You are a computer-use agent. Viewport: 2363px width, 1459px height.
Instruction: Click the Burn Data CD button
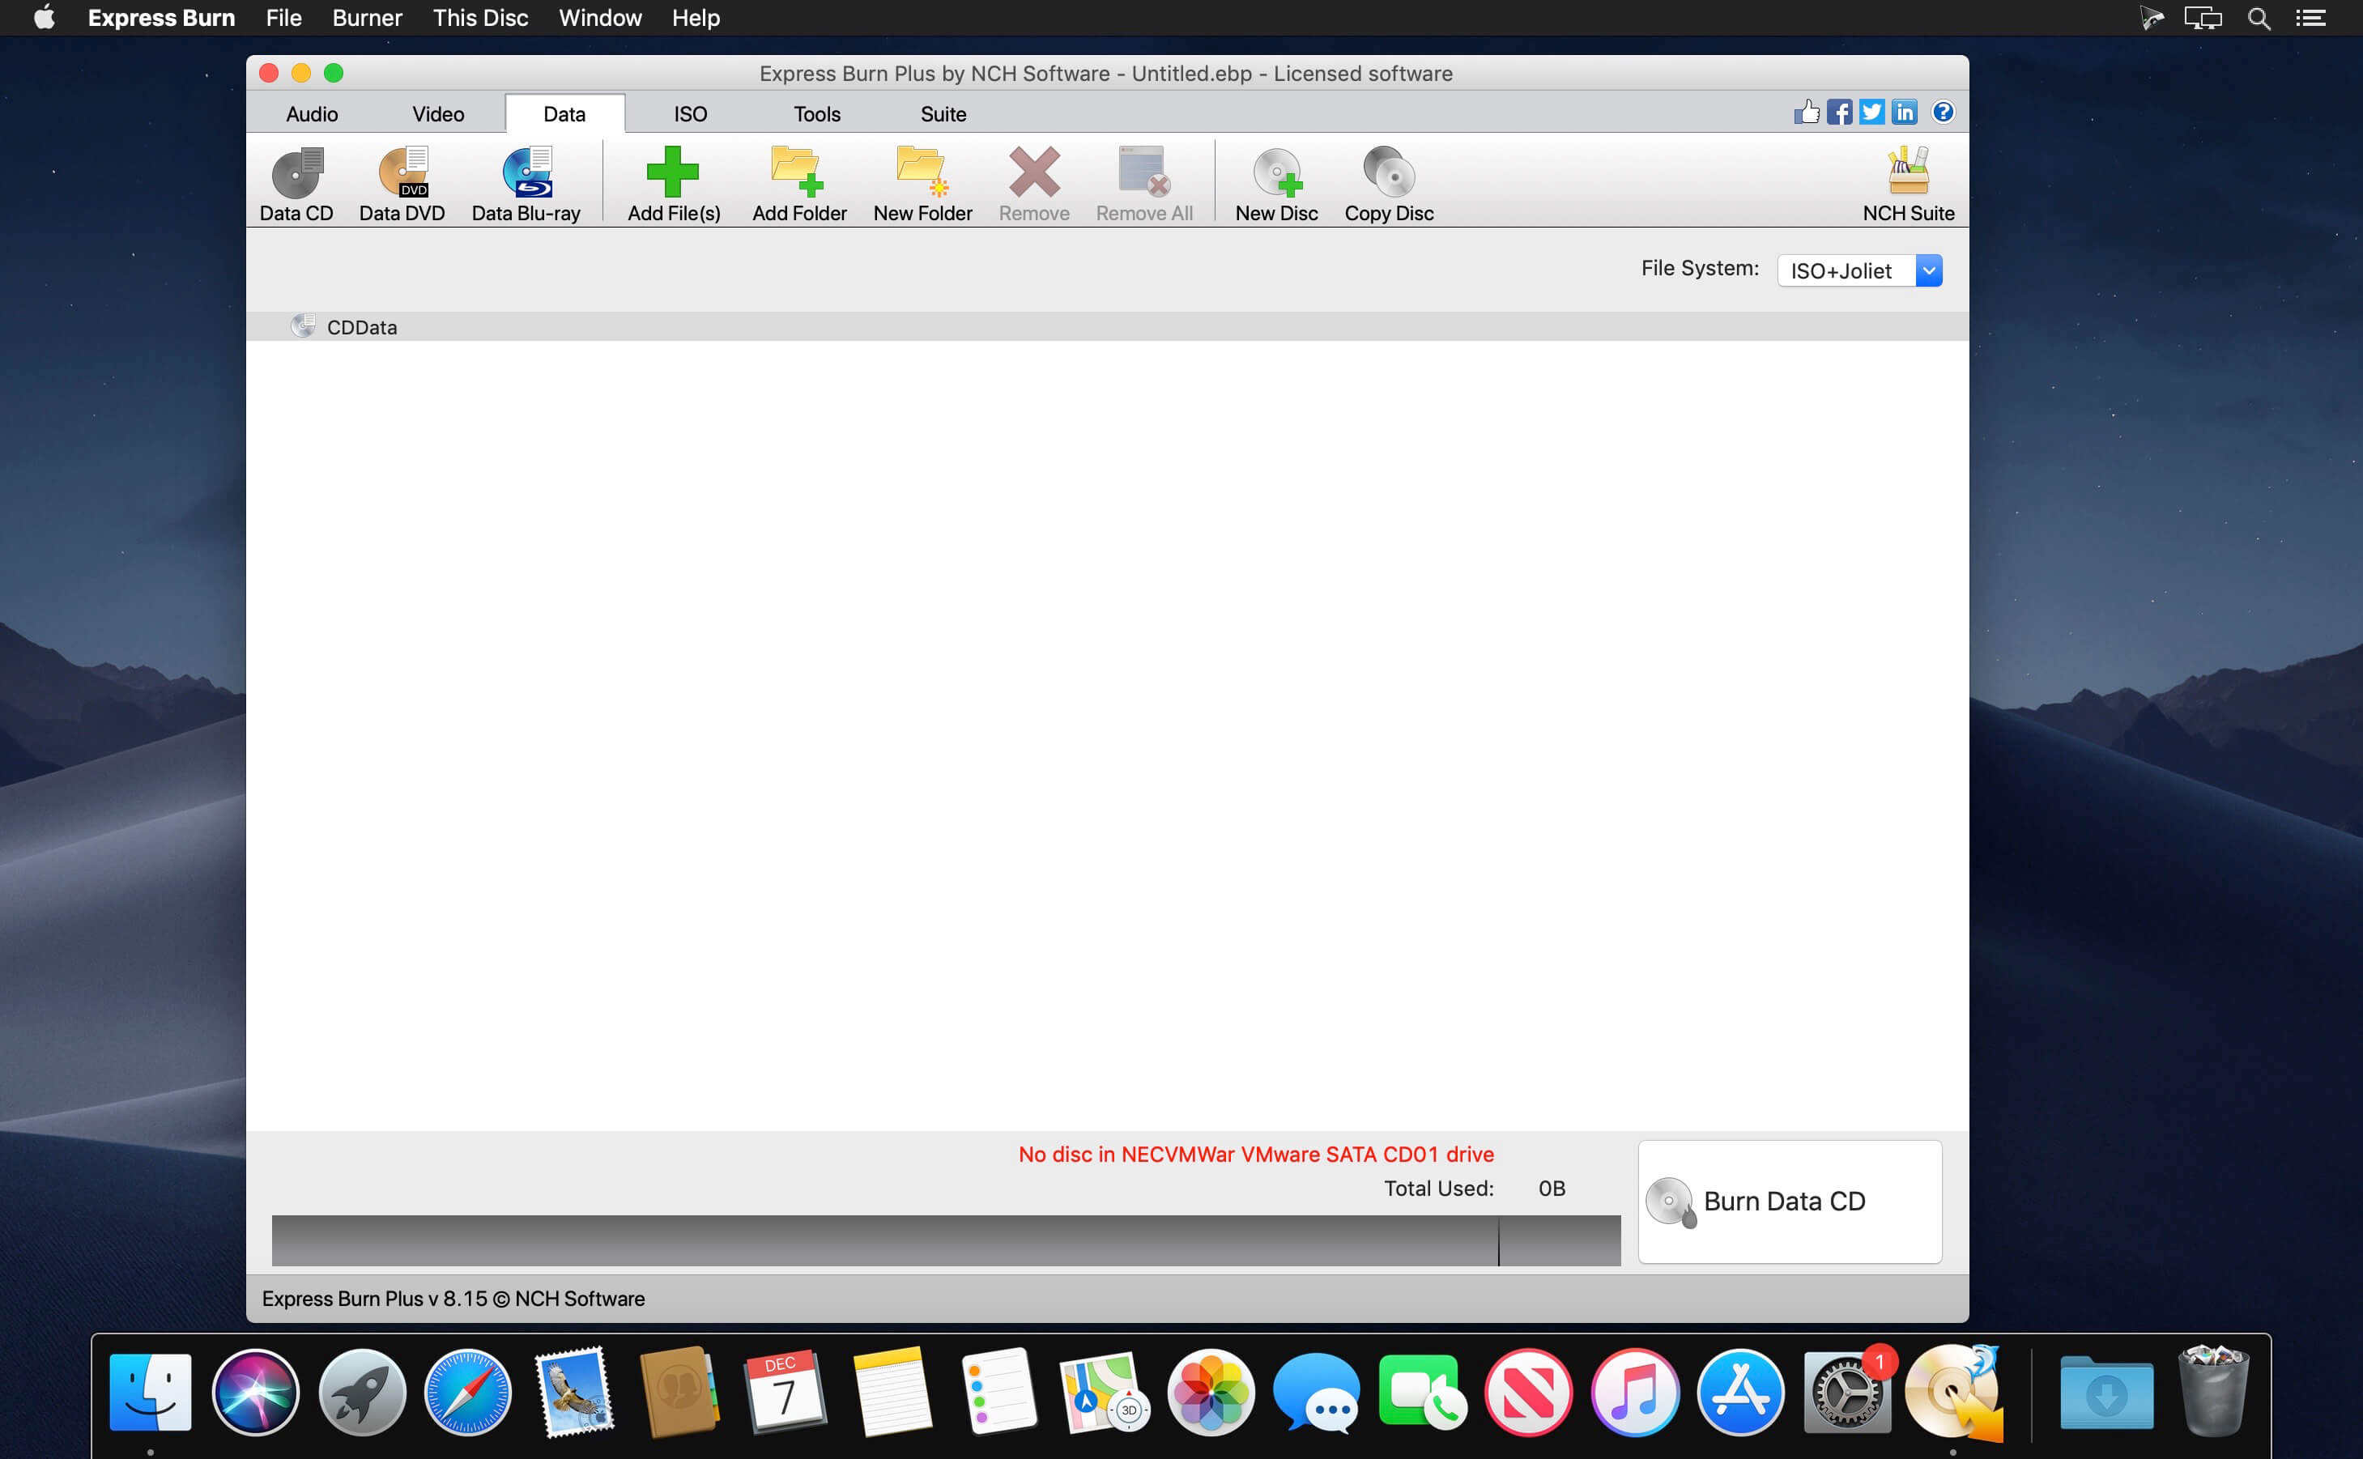tap(1790, 1202)
